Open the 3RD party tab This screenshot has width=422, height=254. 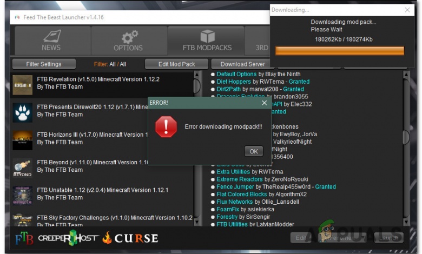coord(258,41)
